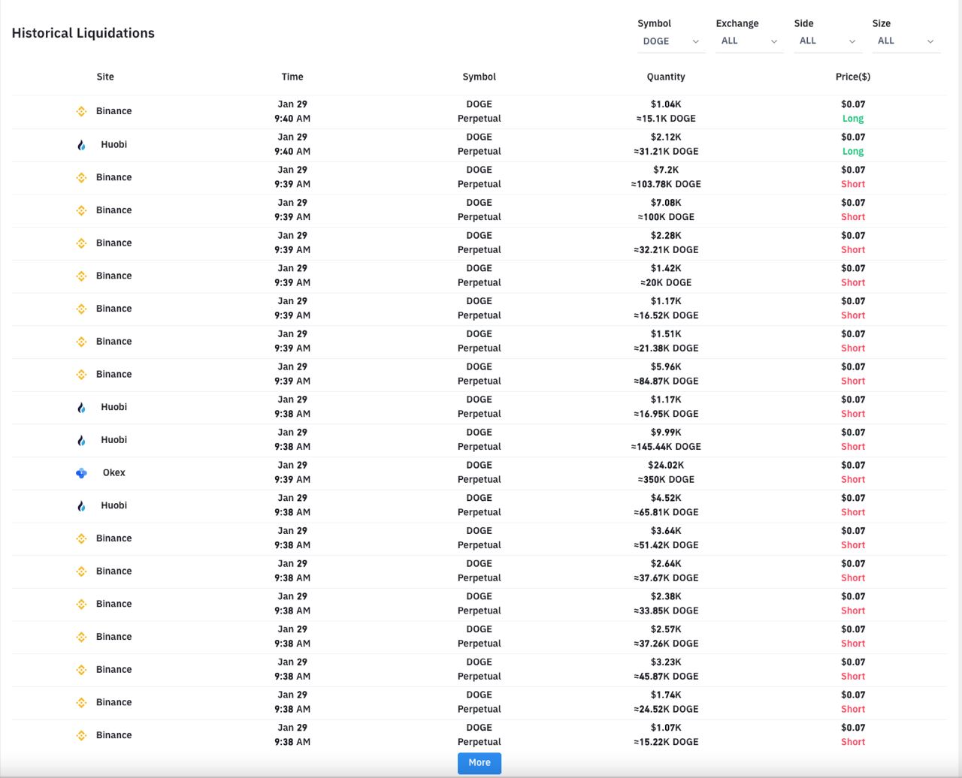962x778 pixels.
Task: Click the green Long label in the Huobi row
Action: [853, 152]
